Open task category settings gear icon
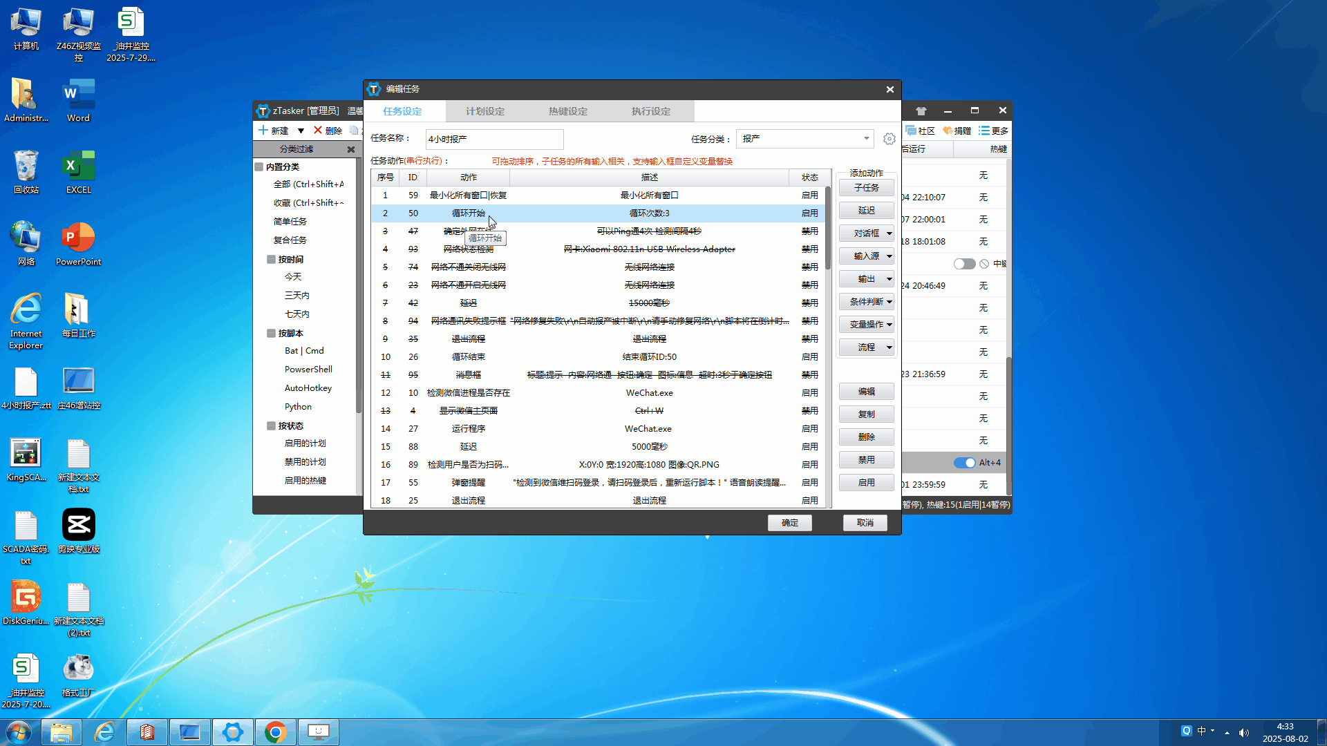Viewport: 1327px width, 746px height. click(890, 139)
